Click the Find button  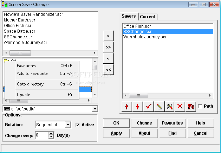(173, 133)
